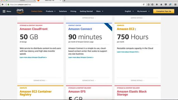Expand details on card above Amazon EC2
This screenshot has height=100, width=178.
tap(137, 18)
